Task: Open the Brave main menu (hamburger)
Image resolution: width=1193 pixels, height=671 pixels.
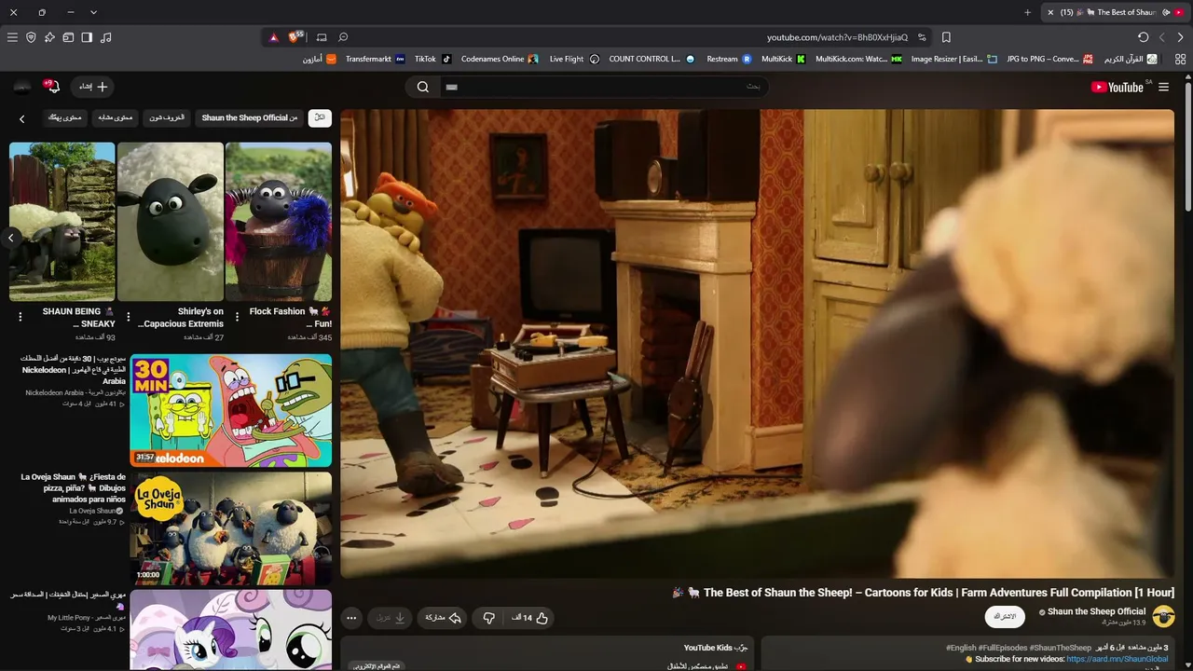Action: tap(12, 37)
